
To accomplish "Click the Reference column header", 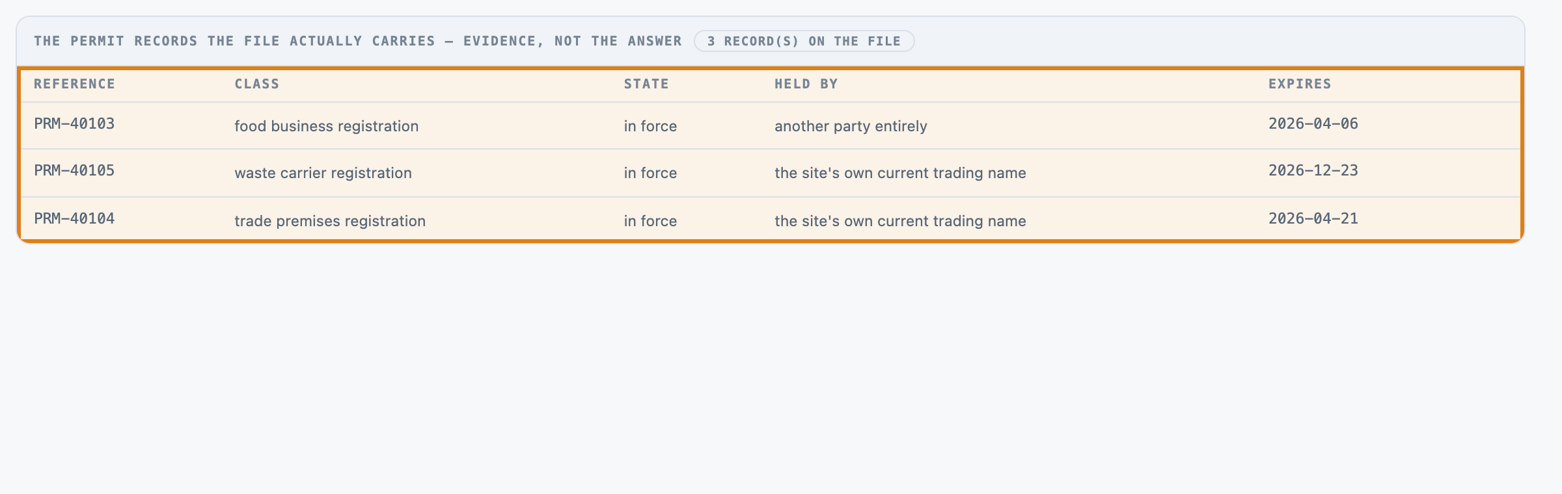I will tap(74, 84).
